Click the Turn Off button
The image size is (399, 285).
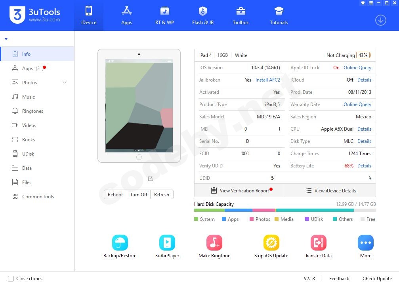(x=138, y=194)
